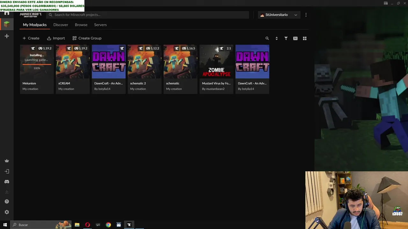The image size is (408, 229).
Task: Click the anvil badge on sCREAM card
Action: 69,48
